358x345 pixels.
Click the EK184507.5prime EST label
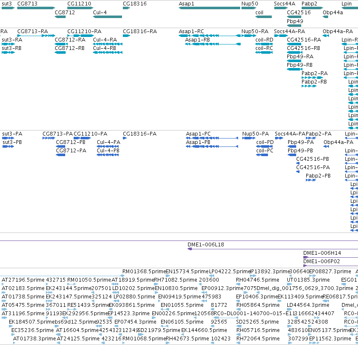31,322
